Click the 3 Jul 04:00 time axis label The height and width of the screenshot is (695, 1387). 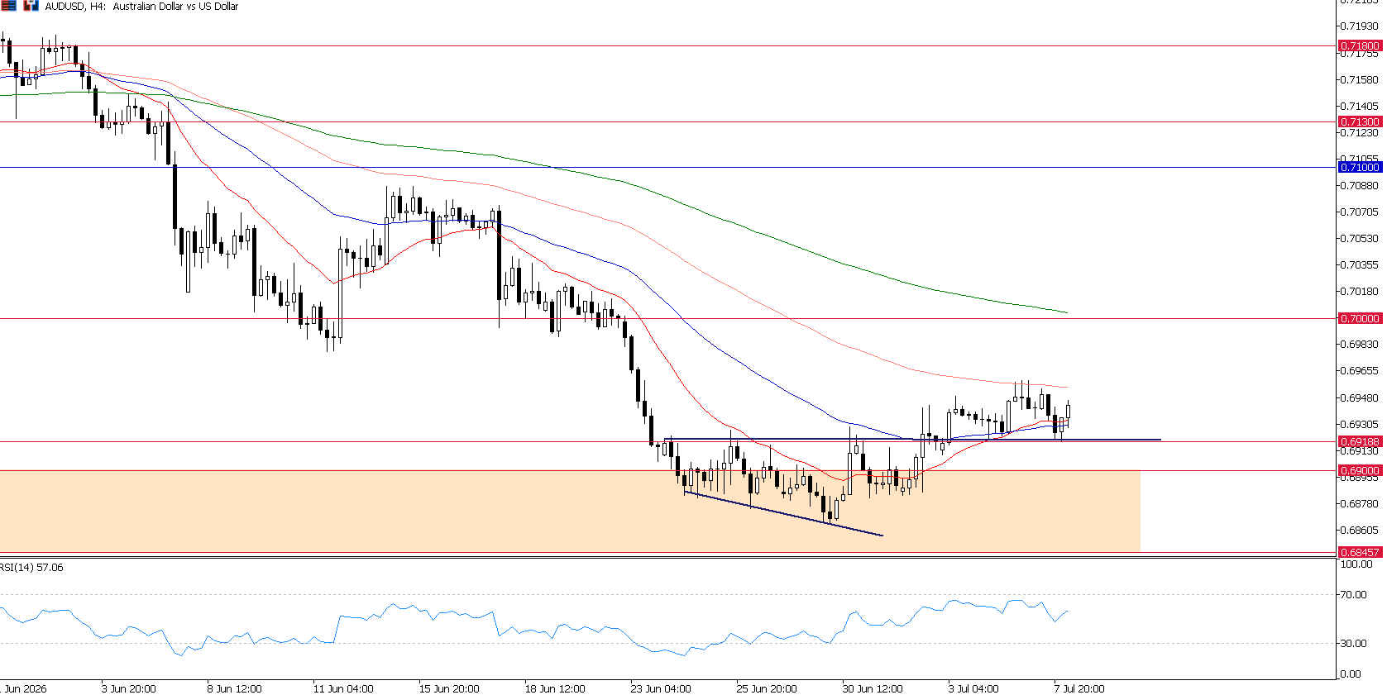click(973, 688)
